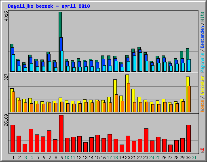The image size is (207, 162).
Task: Click the 'Bestanden' legend label
Action: (202, 37)
